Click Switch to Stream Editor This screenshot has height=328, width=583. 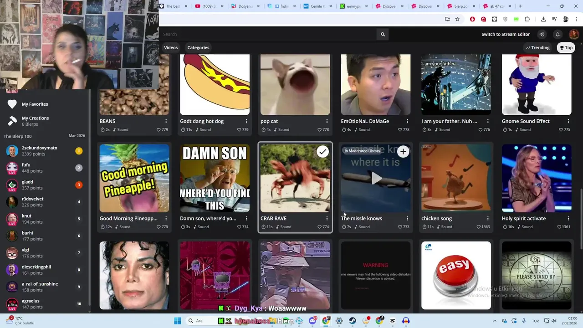(506, 34)
